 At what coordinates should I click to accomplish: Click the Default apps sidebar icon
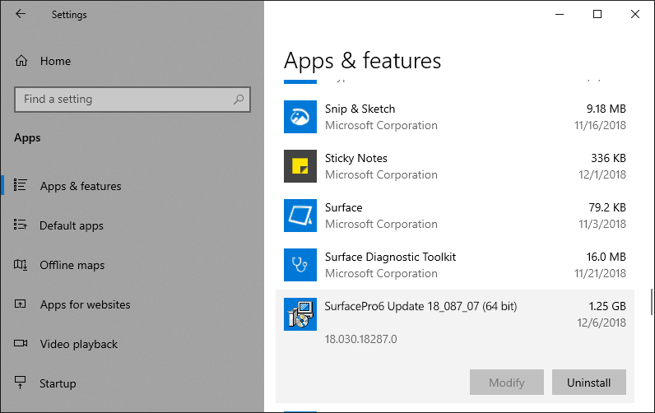(x=20, y=225)
